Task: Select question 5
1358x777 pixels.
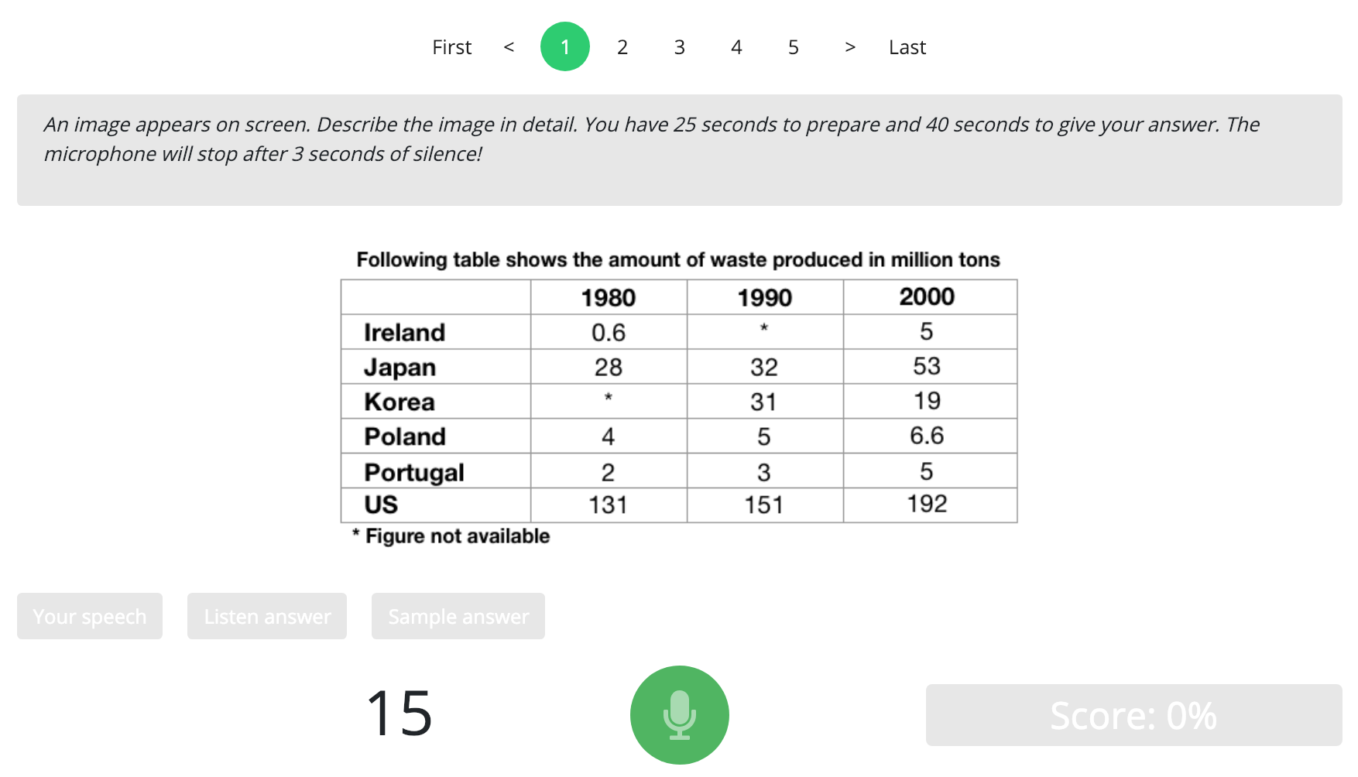Action: pyautogui.click(x=793, y=46)
